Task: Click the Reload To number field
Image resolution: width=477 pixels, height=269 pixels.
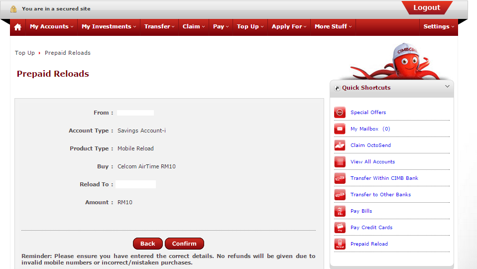Action: point(135,184)
